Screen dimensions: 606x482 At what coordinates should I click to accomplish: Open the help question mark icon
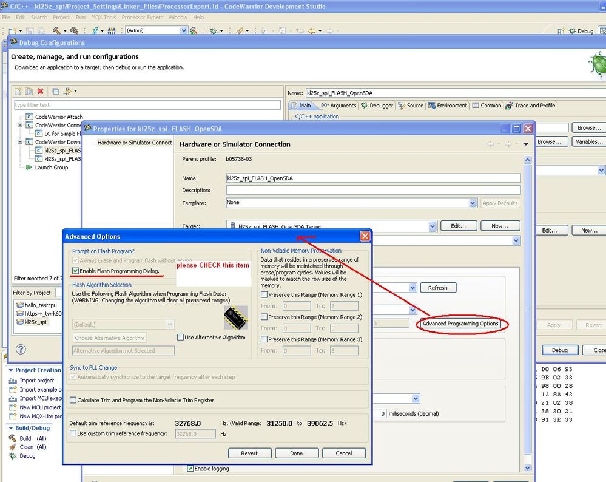tap(21, 349)
